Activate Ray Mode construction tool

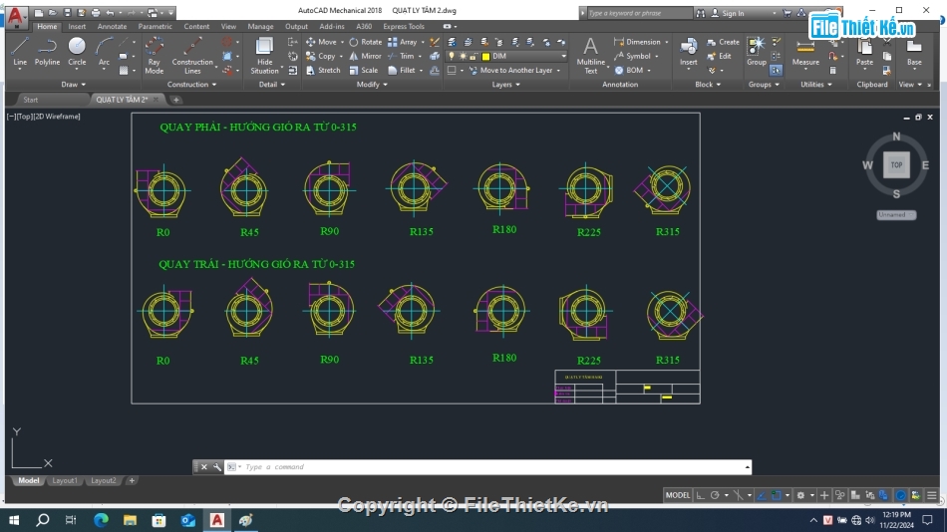click(154, 55)
